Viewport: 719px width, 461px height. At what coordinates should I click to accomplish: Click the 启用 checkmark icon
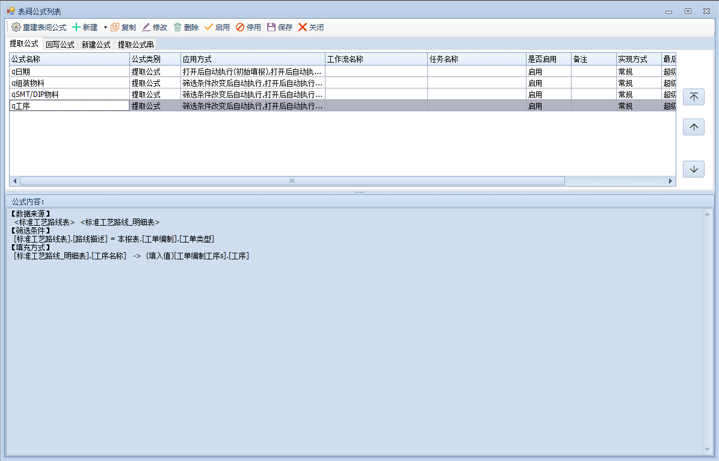click(x=209, y=27)
